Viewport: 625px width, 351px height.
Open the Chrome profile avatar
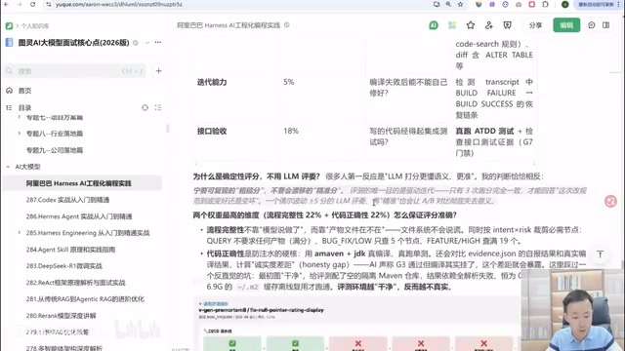564,4
